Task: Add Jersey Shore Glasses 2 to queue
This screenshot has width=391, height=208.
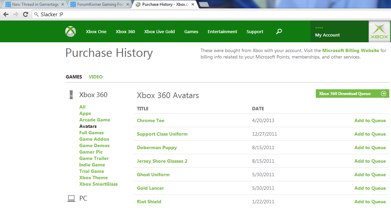Action: pyautogui.click(x=370, y=161)
